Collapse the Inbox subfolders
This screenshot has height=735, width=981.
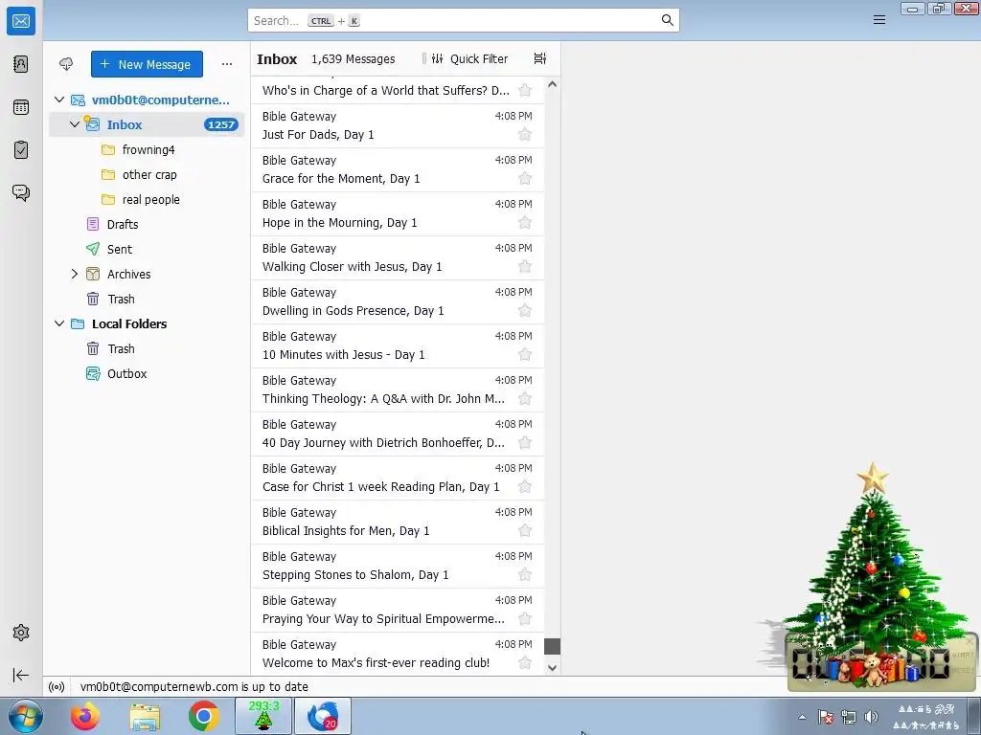pyautogui.click(x=75, y=124)
